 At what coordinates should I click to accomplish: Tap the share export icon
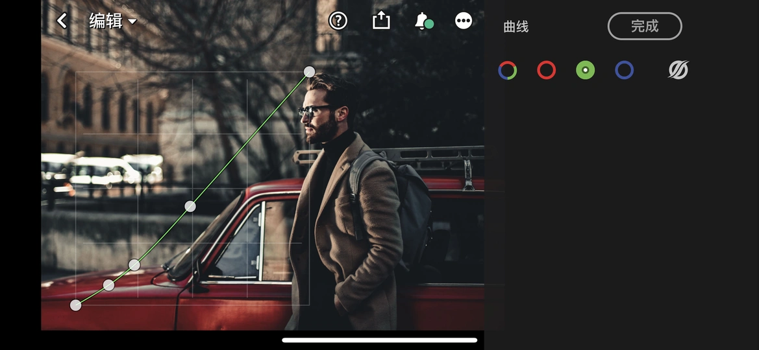point(381,21)
